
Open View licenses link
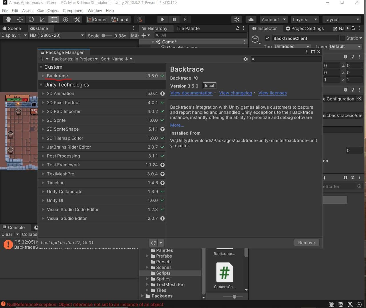click(272, 93)
